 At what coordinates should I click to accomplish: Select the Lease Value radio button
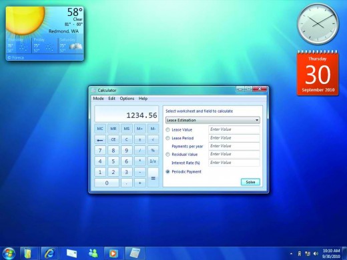[168, 130]
